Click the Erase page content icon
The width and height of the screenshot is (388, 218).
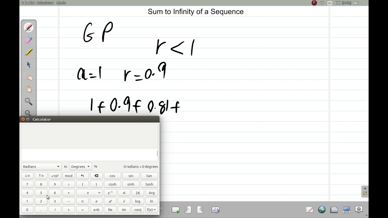coord(216,210)
